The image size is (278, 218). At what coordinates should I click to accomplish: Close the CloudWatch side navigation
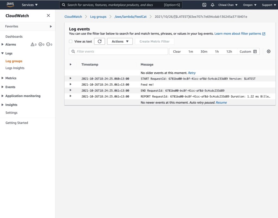click(x=48, y=15)
